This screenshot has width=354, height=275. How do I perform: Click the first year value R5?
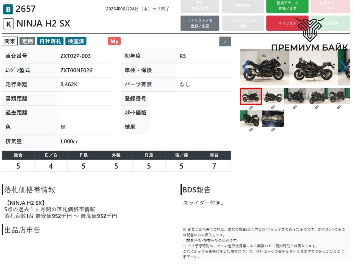pos(183,56)
